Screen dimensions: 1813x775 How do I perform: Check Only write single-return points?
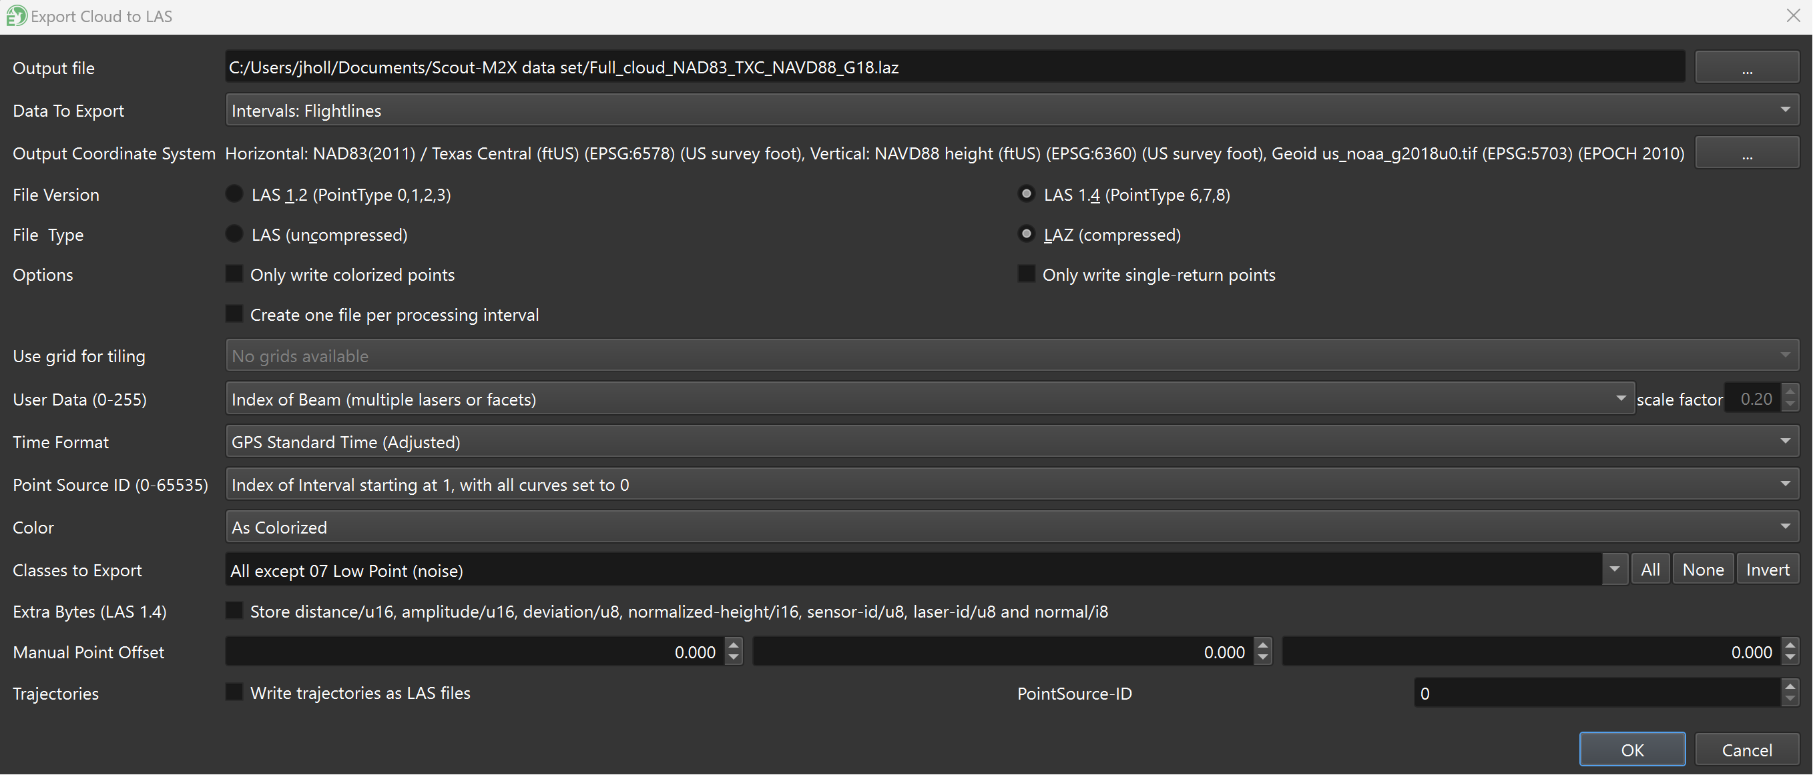click(1026, 274)
